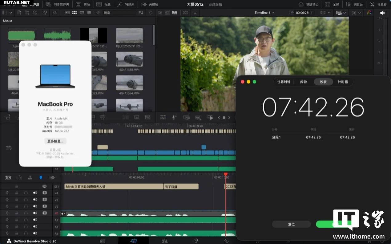The height and width of the screenshot is (244, 391).
Task: Click the 更多信息... button
Action: coord(55,141)
